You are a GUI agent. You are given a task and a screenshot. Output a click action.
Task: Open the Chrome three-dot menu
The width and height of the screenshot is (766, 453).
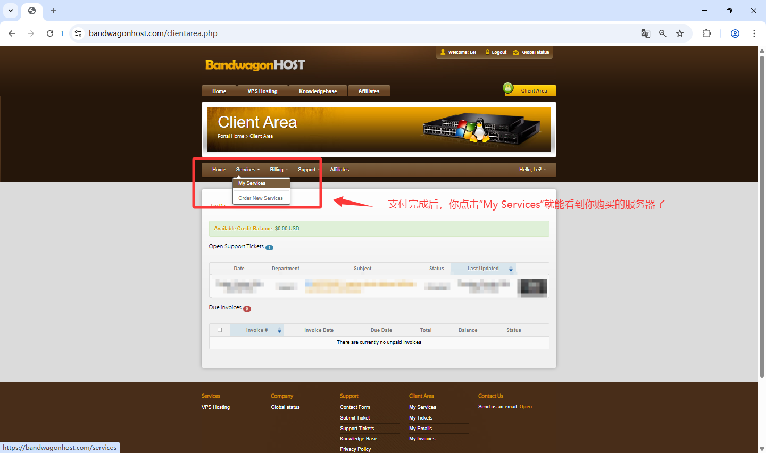pos(754,33)
